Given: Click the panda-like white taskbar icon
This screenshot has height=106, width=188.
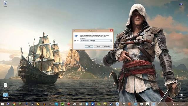Looking at the screenshot, I should coord(75,104).
